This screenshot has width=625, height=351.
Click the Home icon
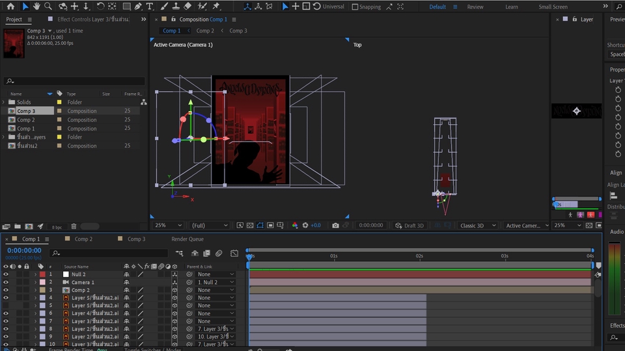tap(10, 6)
